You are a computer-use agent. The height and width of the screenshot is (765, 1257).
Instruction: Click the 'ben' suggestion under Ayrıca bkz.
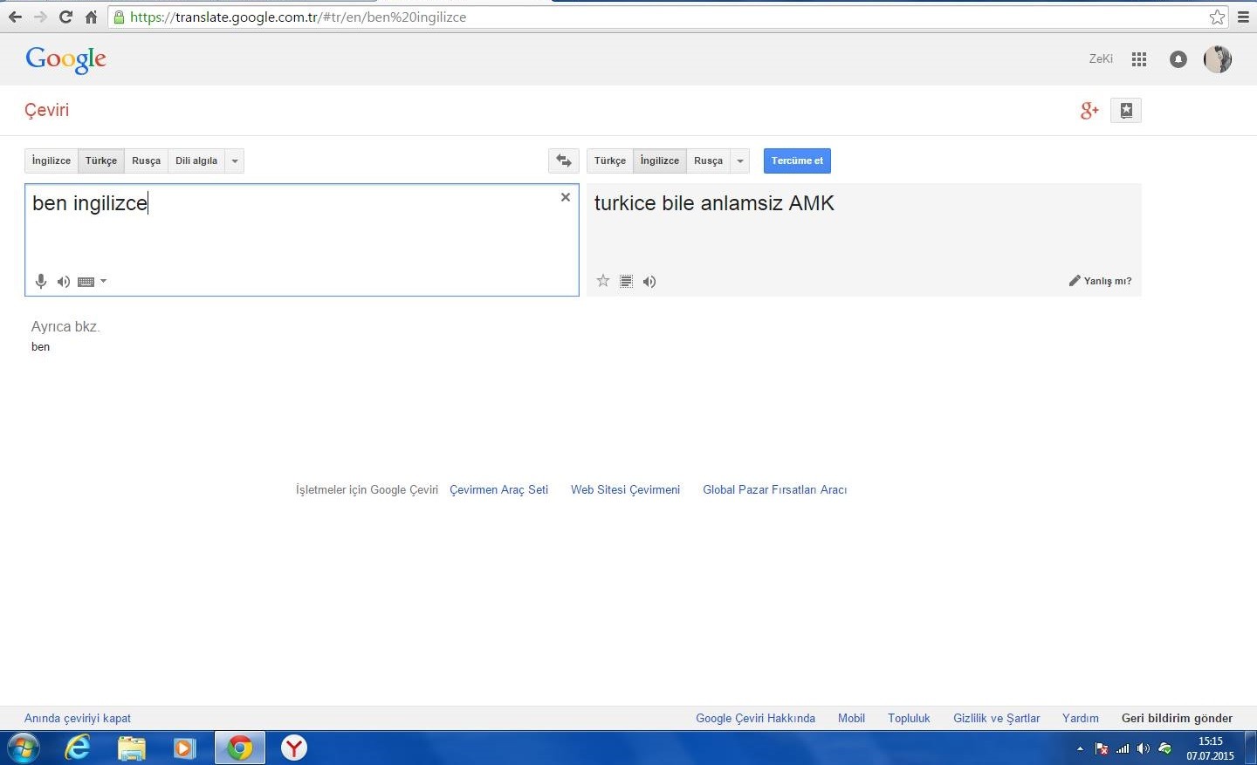[41, 347]
